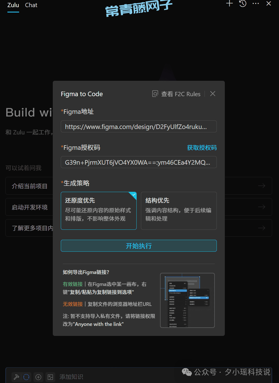The width and height of the screenshot is (279, 383).
Task: Click the arrow on 了解更多项目 row
Action: (262, 228)
